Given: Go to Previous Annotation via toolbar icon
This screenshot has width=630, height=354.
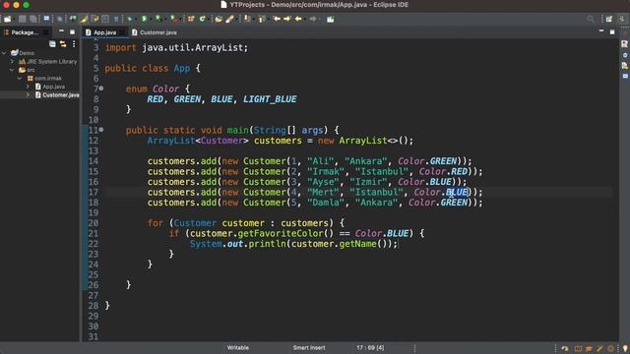Looking at the screenshot, I should tap(262, 19).
